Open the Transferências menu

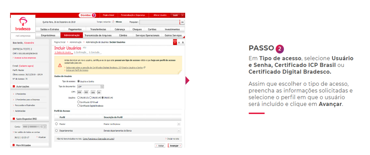pos(98,29)
